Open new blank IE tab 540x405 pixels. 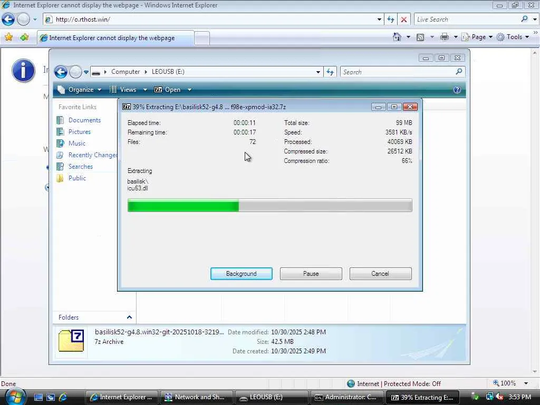click(202, 38)
